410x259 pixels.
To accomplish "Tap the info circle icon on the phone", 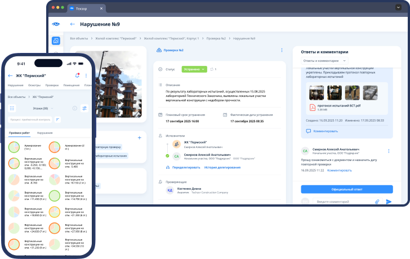I will pyautogui.click(x=75, y=108).
